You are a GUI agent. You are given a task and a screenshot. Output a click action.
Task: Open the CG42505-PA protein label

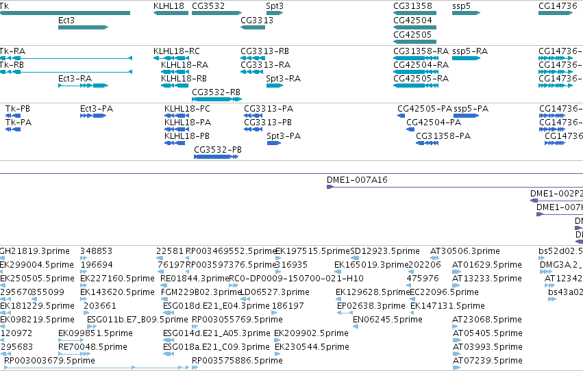coord(425,109)
